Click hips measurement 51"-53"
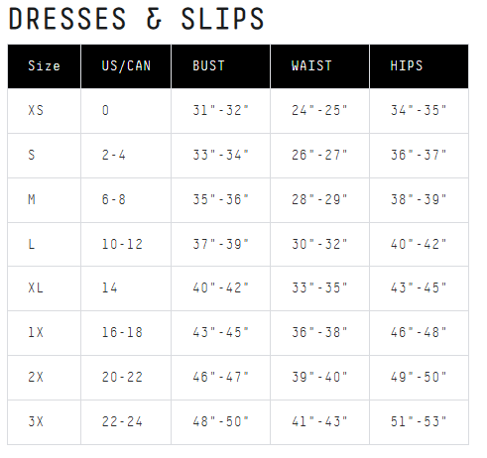This screenshot has height=458, width=487. click(419, 421)
